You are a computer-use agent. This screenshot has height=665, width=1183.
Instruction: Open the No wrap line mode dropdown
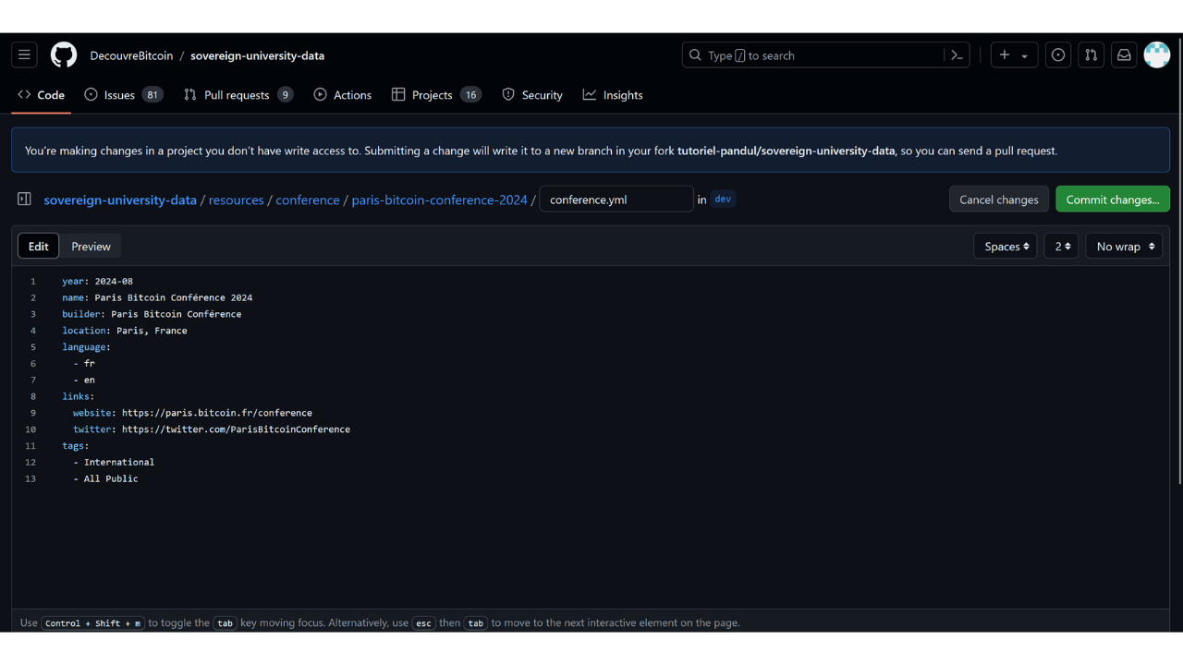pos(1124,247)
